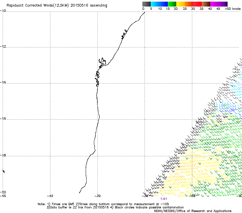Click the yellow 20-25 knots legend swatch
This screenshot has height=213, width=242.
pos(181,4)
